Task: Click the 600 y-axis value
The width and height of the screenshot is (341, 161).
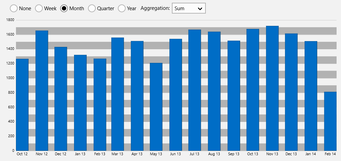Action: 11,107
